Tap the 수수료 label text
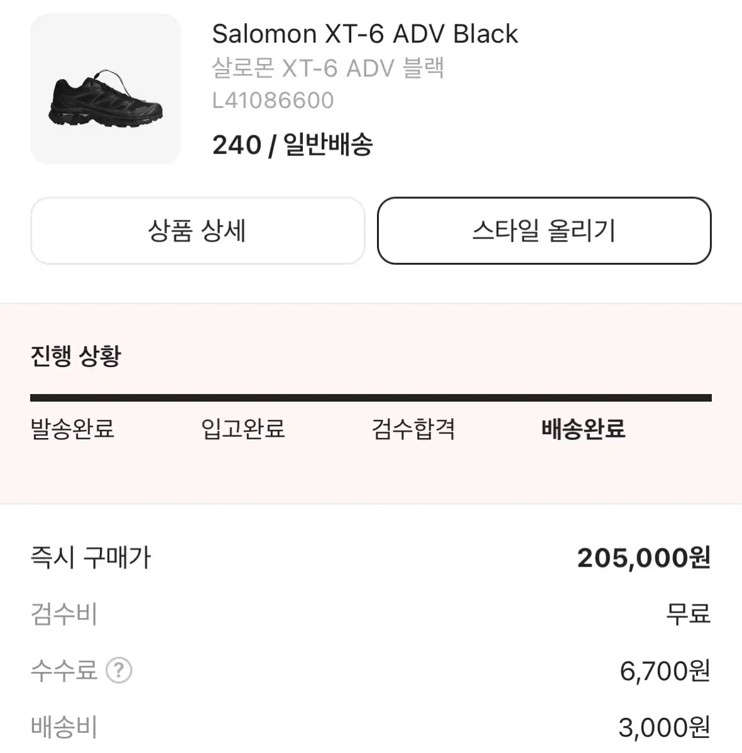Image resolution: width=742 pixels, height=753 pixels. 64,671
